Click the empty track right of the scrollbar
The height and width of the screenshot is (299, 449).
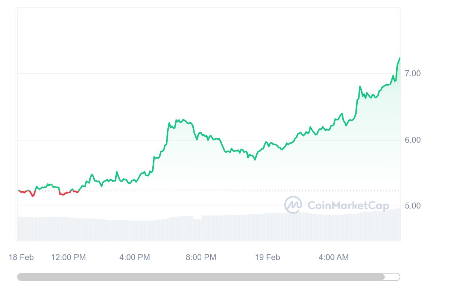click(392, 277)
